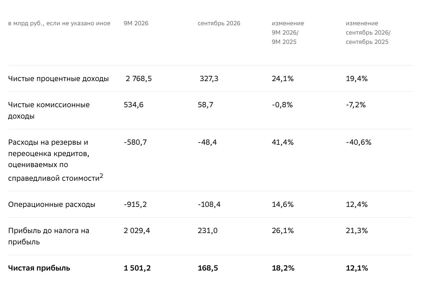The image size is (428, 290).
Task: Click the изменение 9М 2026/9М 2025 header
Action: (x=288, y=33)
